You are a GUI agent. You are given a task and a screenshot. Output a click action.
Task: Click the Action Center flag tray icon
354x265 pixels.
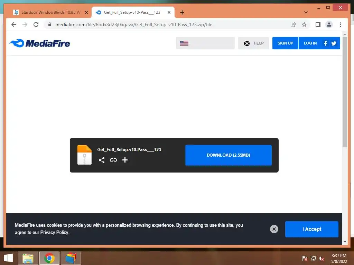point(305,258)
